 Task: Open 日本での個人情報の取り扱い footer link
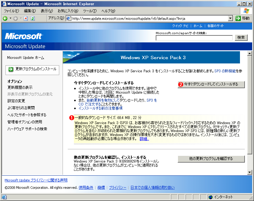[x=153, y=188]
